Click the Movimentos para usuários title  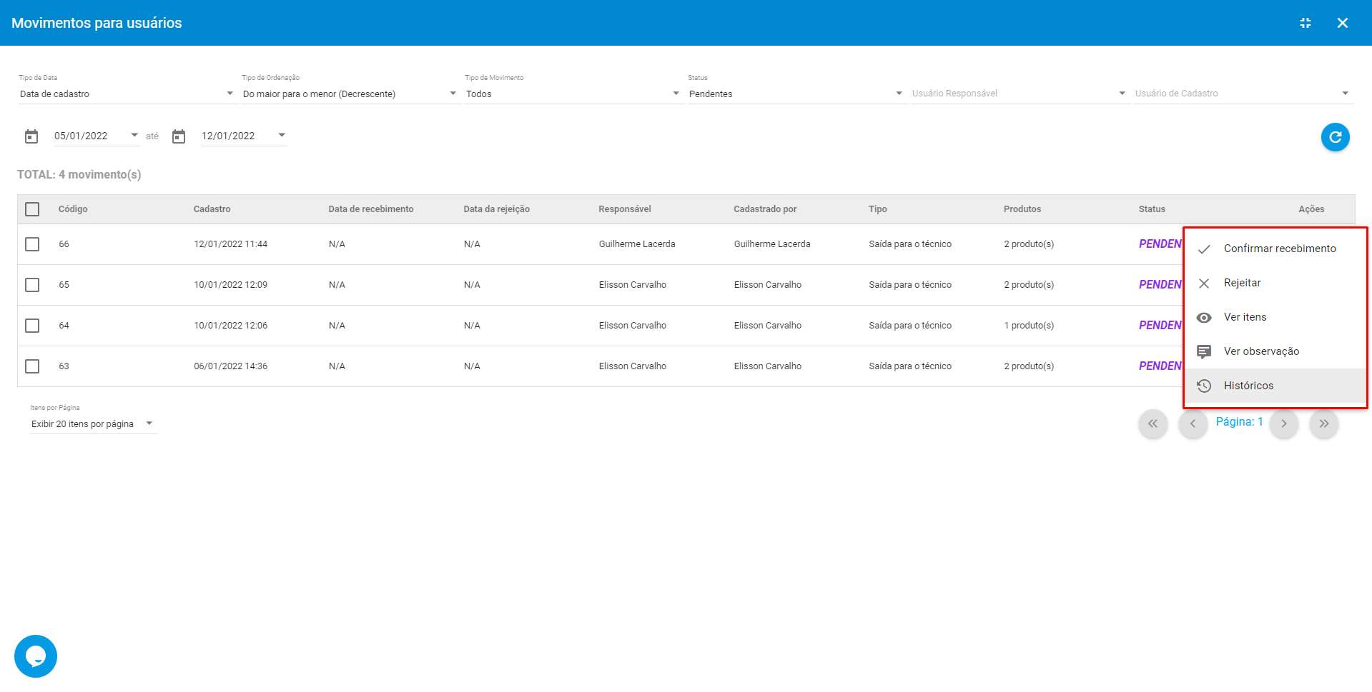pos(97,23)
